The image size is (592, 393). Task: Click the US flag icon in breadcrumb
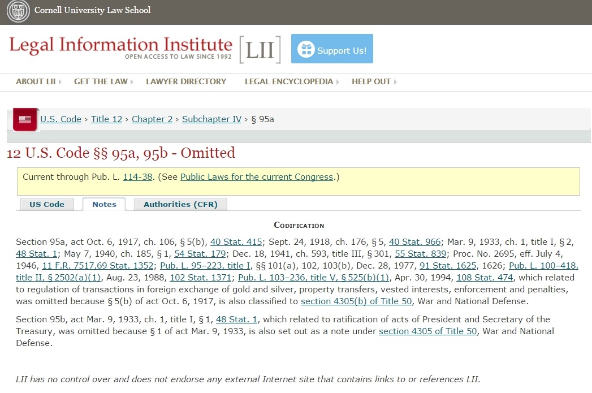pos(25,119)
